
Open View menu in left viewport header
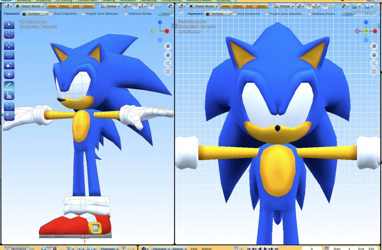click(x=52, y=6)
